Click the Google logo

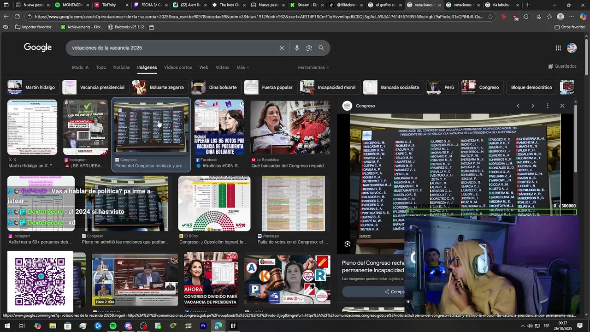[38, 47]
